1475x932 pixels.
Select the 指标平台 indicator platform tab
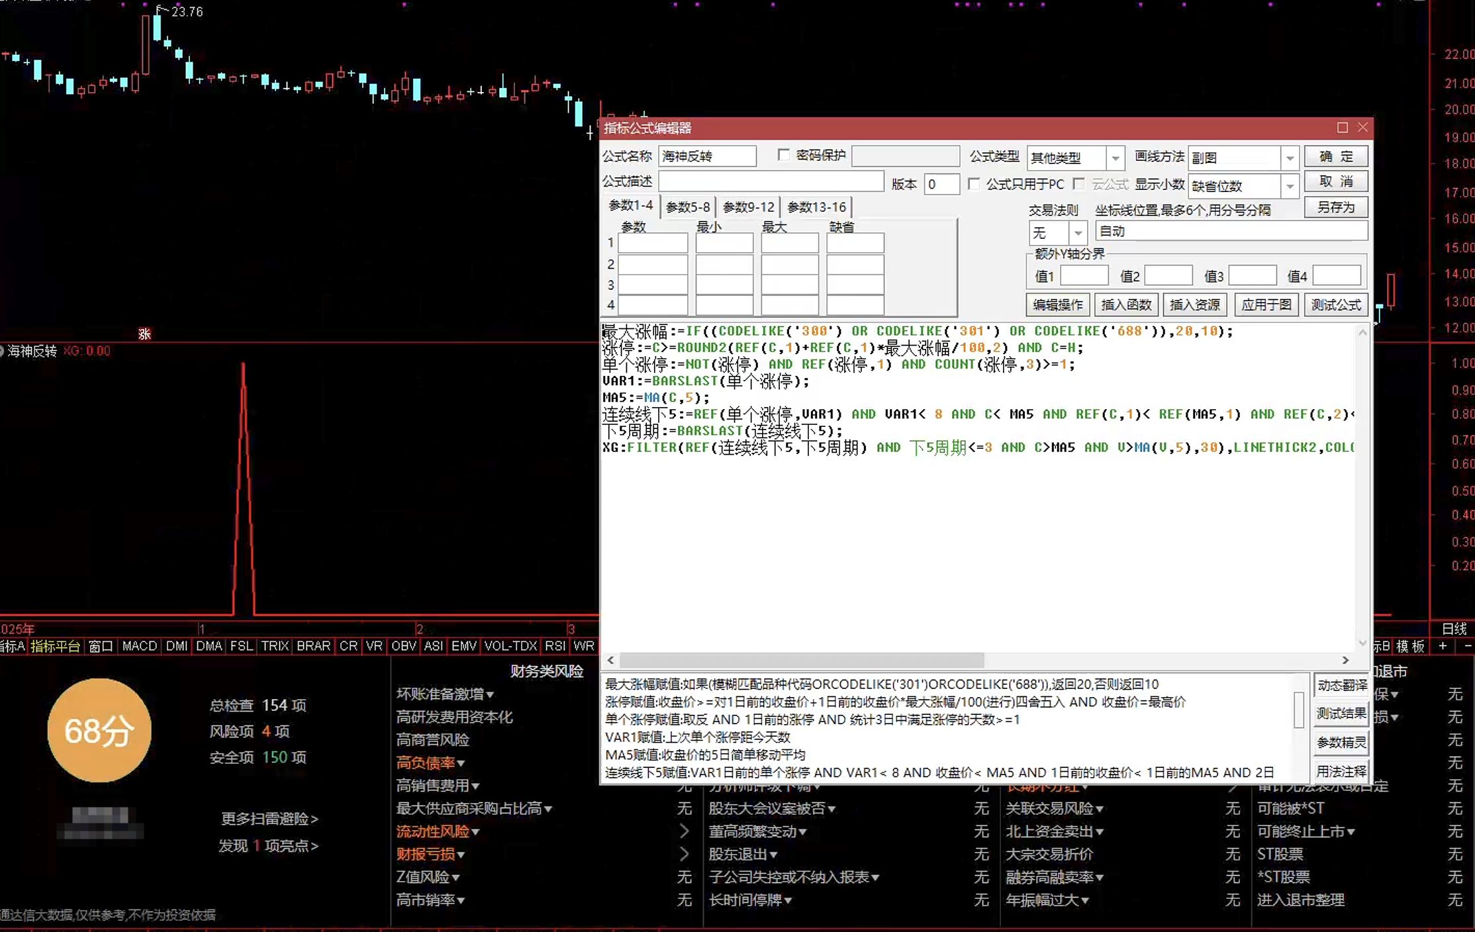pos(55,646)
